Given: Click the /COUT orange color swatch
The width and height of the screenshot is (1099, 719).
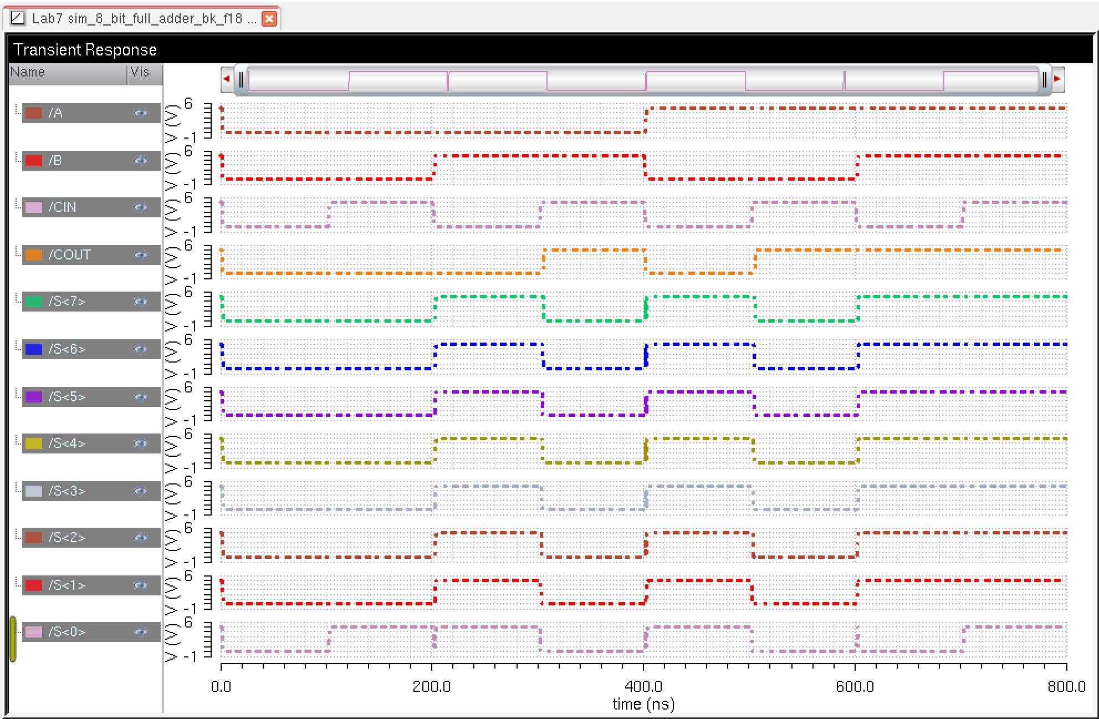Looking at the screenshot, I should pyautogui.click(x=34, y=255).
